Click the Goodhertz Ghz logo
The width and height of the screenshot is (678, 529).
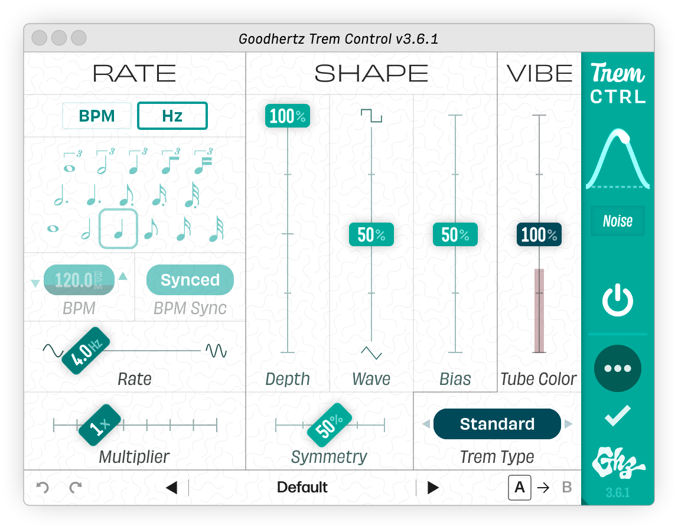click(618, 463)
